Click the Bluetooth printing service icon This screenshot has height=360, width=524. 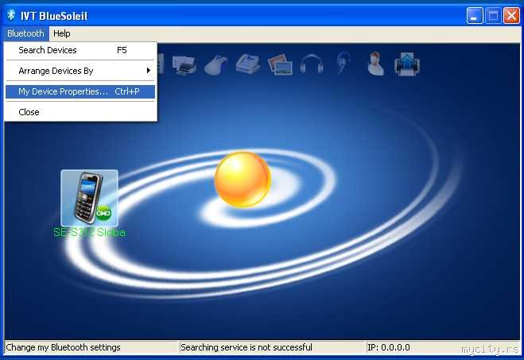pos(184,64)
